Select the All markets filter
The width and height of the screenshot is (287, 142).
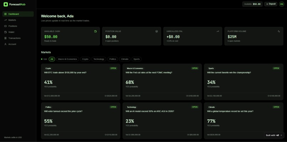(52, 59)
